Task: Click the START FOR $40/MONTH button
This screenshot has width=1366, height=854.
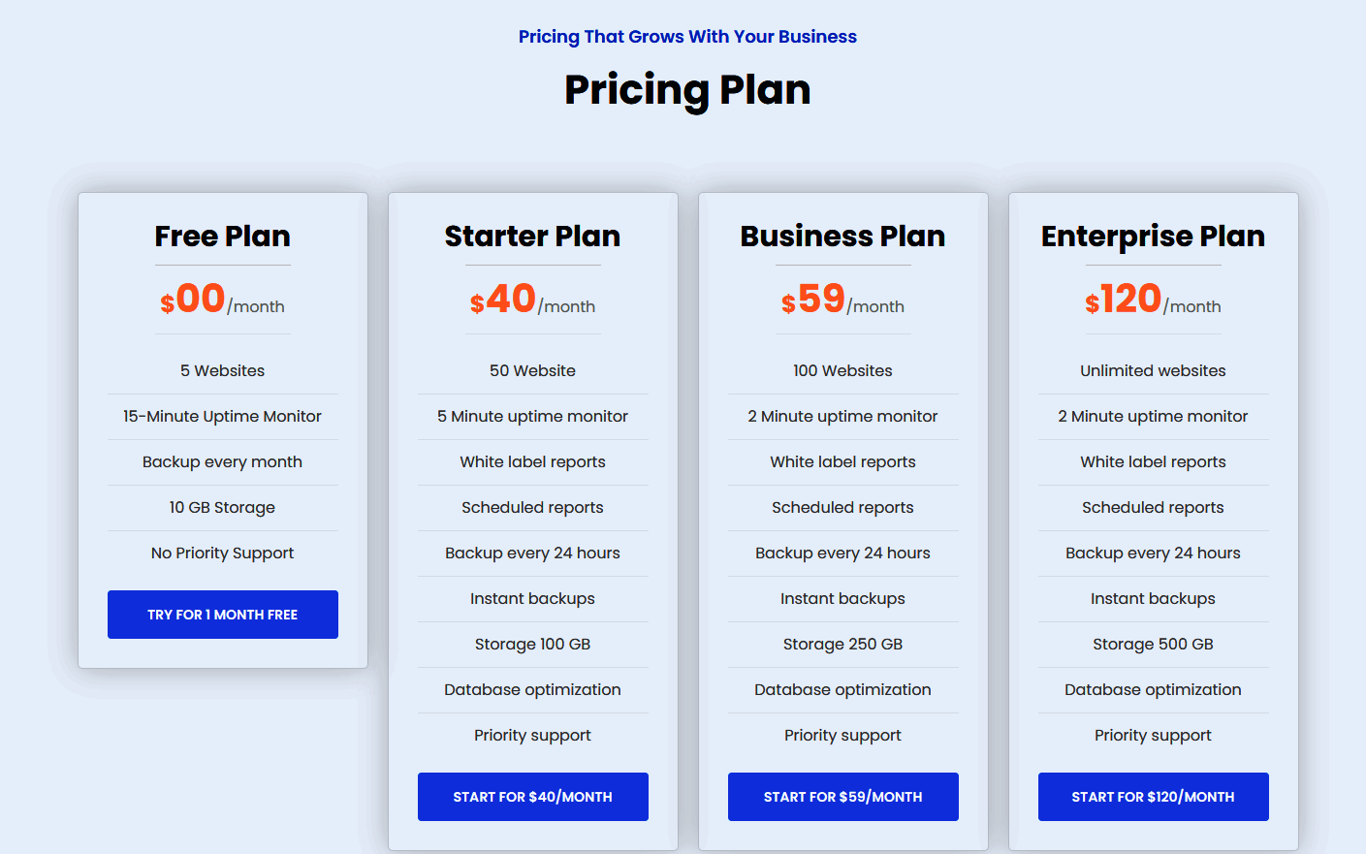Action: [x=532, y=796]
